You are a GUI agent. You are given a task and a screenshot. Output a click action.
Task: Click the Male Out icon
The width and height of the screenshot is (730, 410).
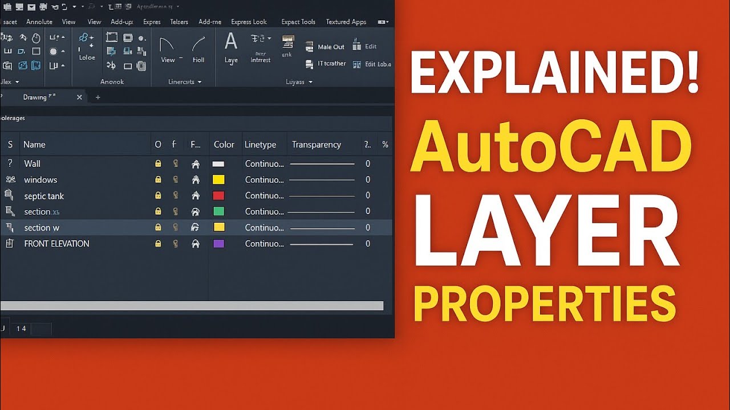tap(309, 47)
